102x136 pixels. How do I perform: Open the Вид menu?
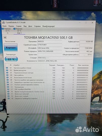point(25,26)
